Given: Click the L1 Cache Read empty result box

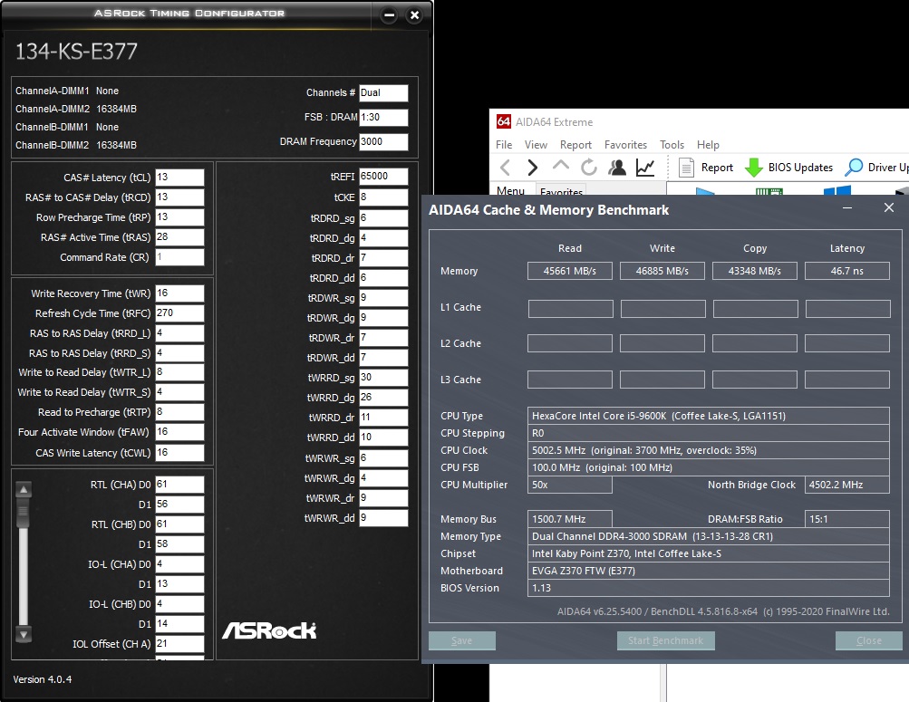Looking at the screenshot, I should [570, 308].
